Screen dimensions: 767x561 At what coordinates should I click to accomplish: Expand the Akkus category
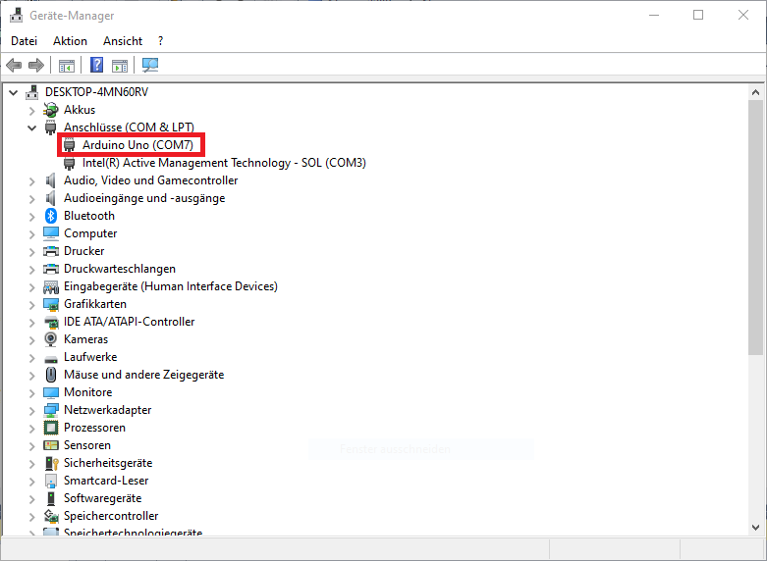click(x=32, y=111)
